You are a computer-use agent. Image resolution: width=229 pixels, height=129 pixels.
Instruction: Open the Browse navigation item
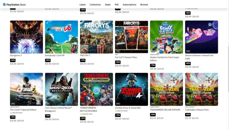click(x=144, y=5)
